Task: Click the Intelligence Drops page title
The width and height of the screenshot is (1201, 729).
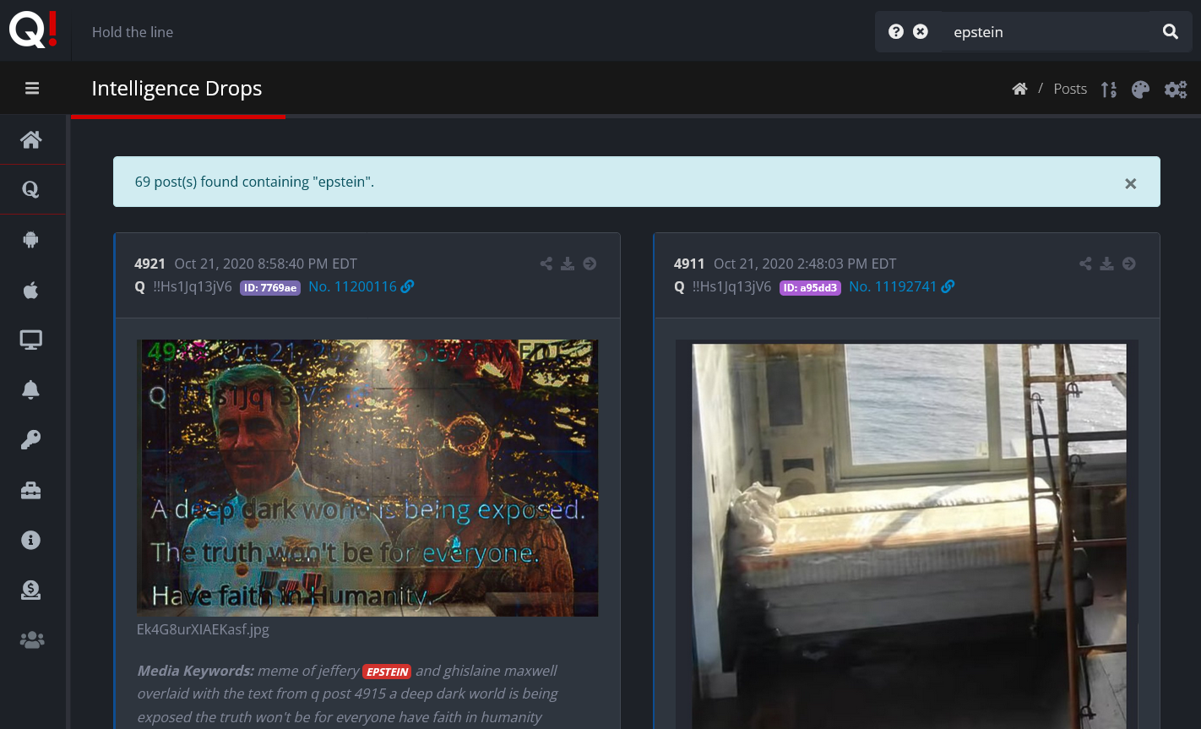Action: click(x=177, y=88)
